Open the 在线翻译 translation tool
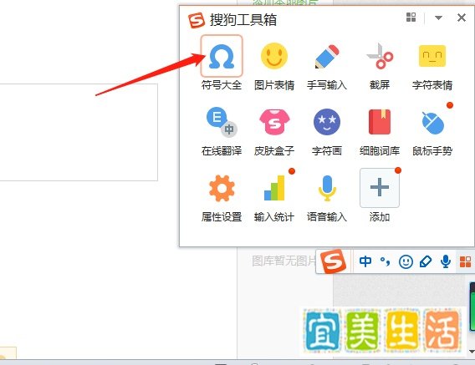 pyautogui.click(x=222, y=122)
